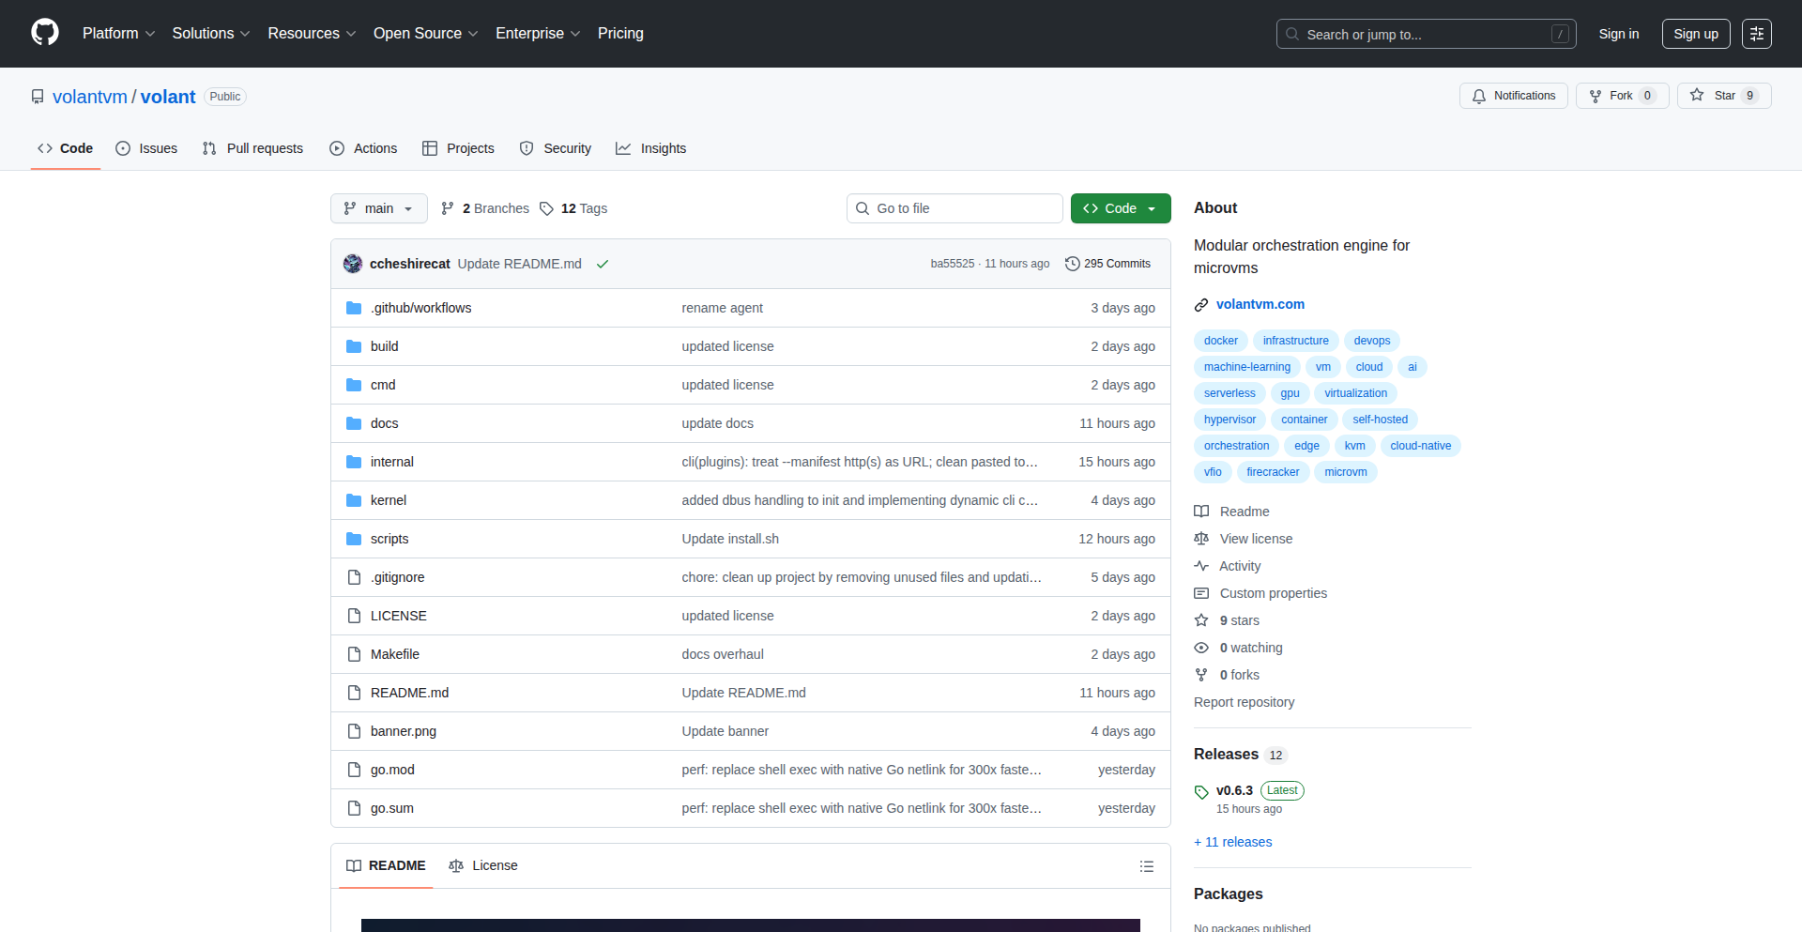The image size is (1802, 932).
Task: Expand the green Code dropdown
Action: click(1120, 208)
